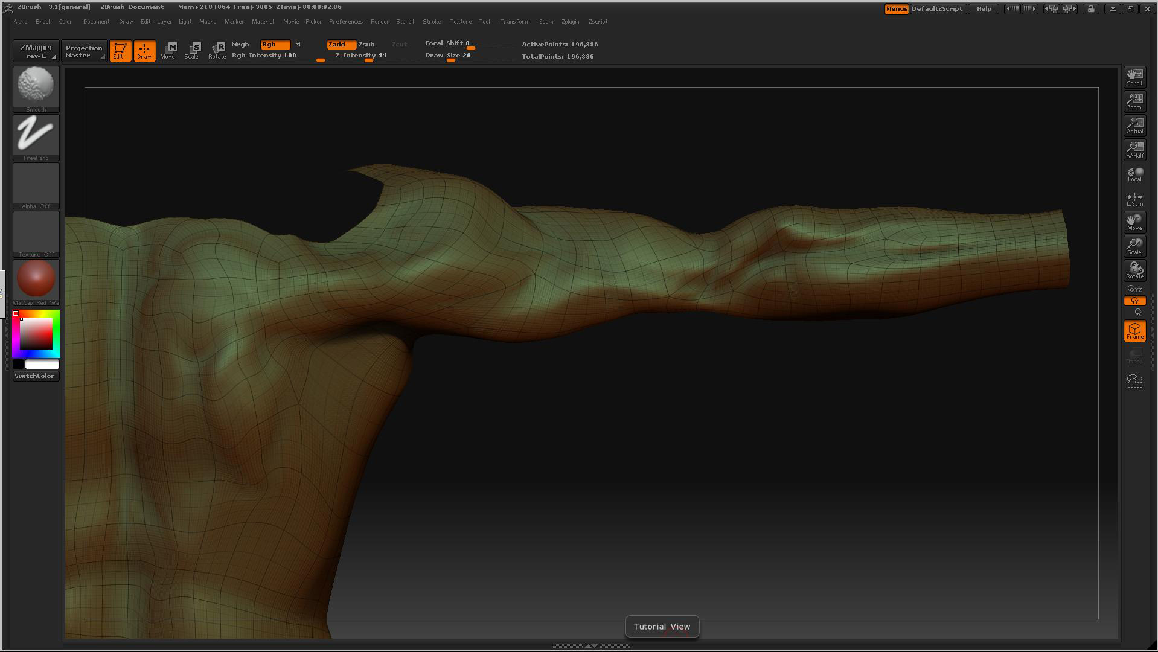Click the SwitchColor button
The width and height of the screenshot is (1158, 652).
[35, 376]
